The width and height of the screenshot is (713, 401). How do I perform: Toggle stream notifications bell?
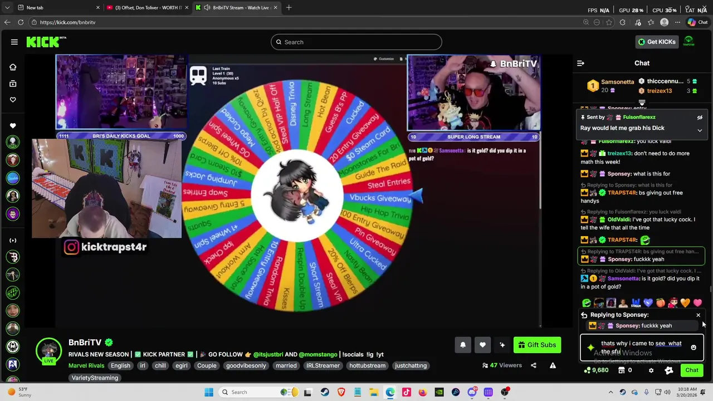coord(463,345)
